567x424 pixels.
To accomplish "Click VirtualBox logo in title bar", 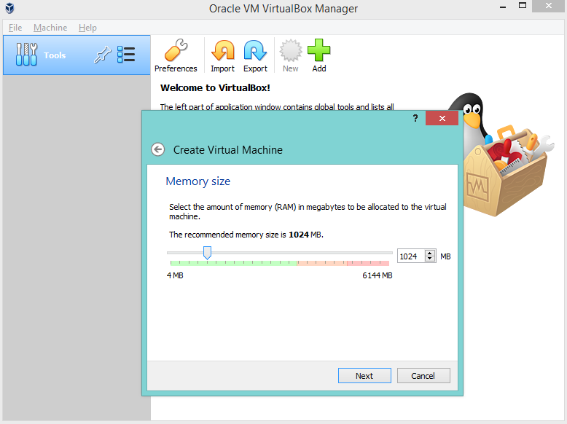I will click(9, 8).
